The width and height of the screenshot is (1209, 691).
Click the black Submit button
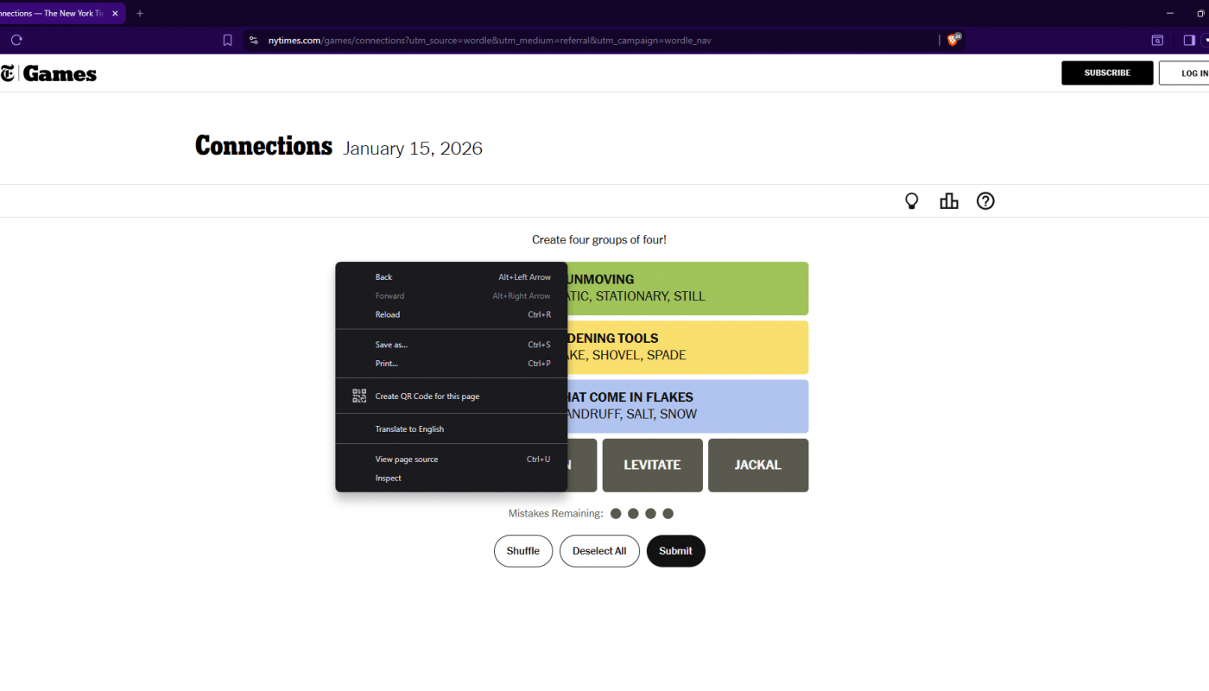coord(675,551)
